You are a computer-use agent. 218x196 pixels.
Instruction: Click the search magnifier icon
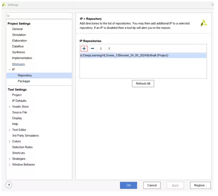coord(9,16)
